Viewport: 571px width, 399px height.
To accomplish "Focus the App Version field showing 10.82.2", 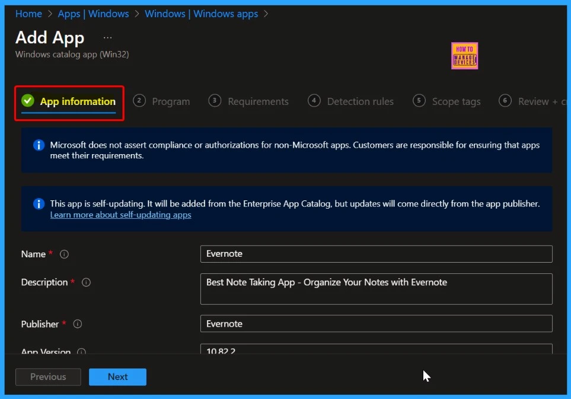I will (376, 349).
